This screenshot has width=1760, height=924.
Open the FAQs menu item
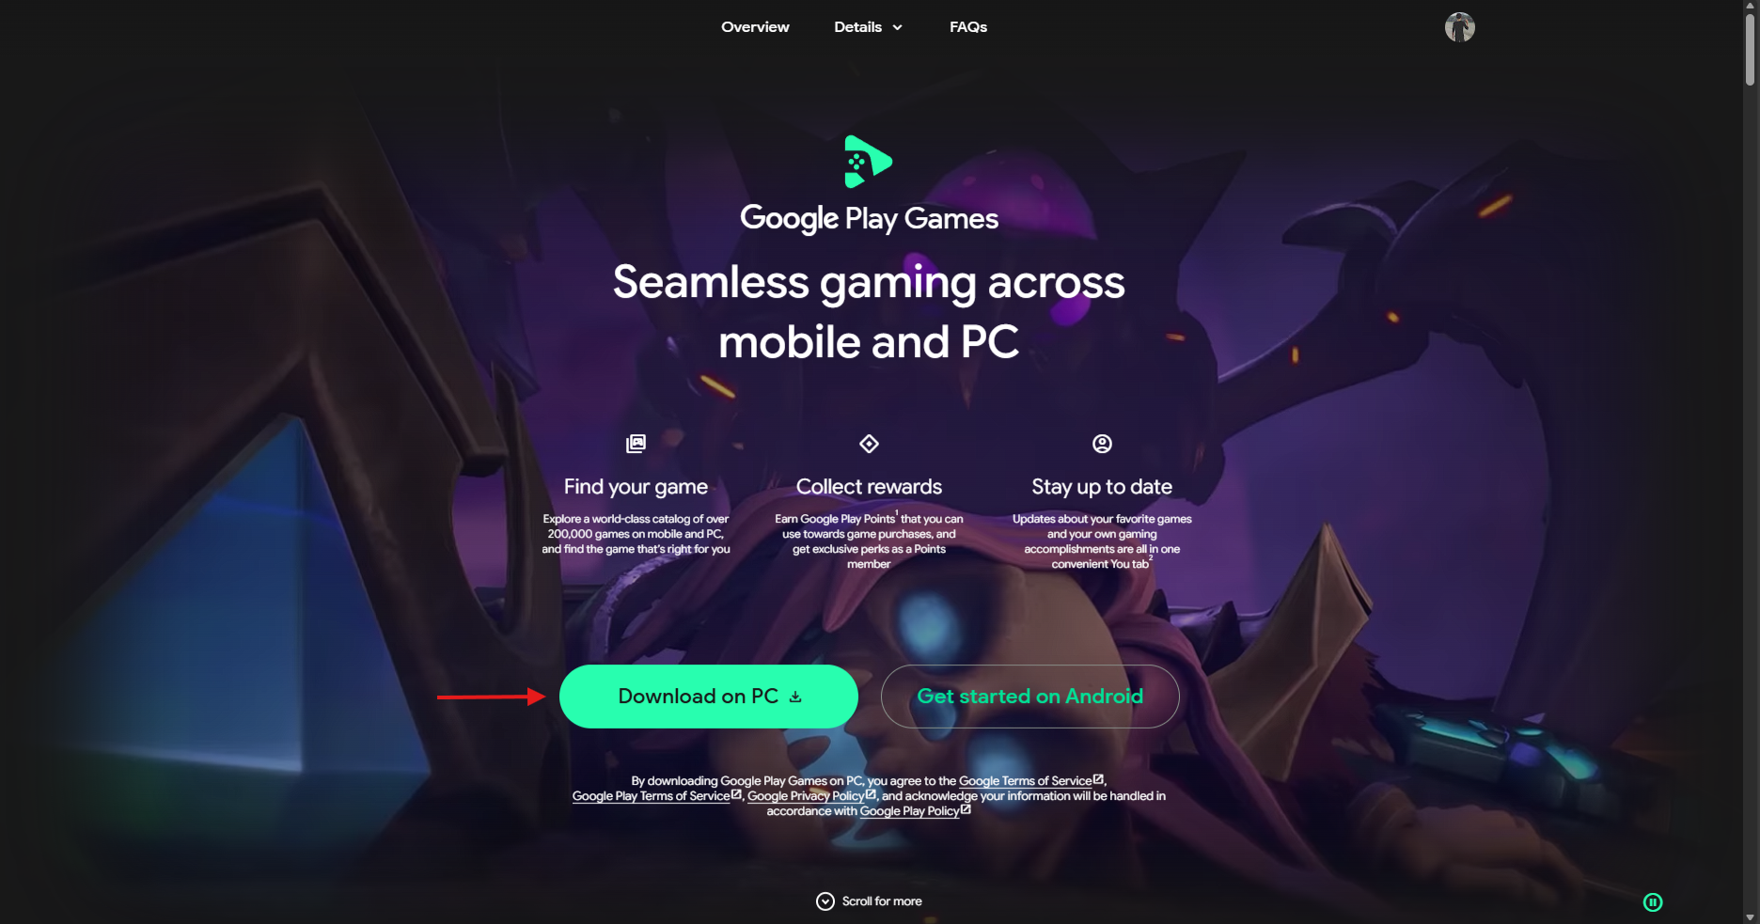point(968,27)
